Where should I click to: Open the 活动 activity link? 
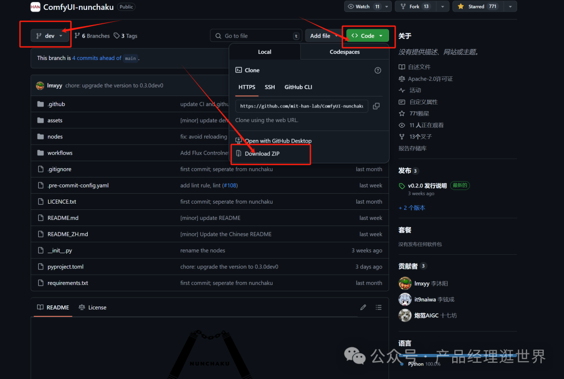[410, 90]
